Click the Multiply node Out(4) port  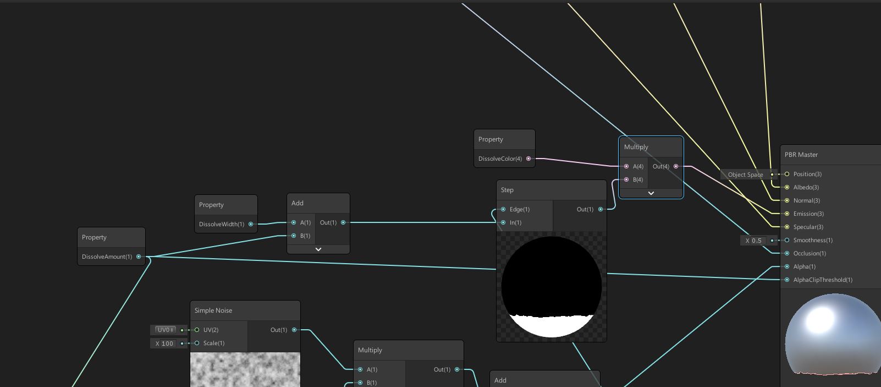click(676, 166)
